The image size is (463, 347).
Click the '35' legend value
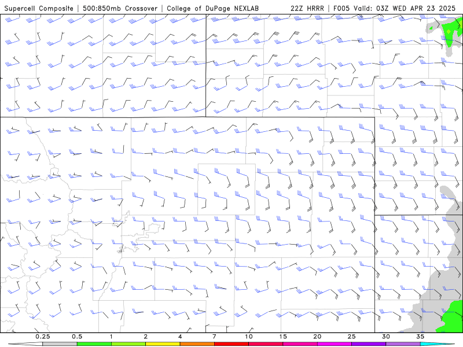pos(420,337)
